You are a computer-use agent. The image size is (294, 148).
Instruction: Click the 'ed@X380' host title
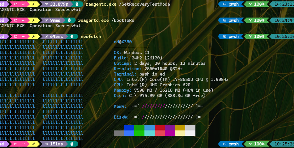tap(123, 42)
